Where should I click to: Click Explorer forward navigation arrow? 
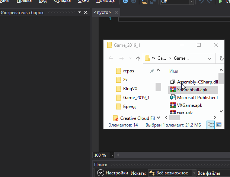coord(121,58)
